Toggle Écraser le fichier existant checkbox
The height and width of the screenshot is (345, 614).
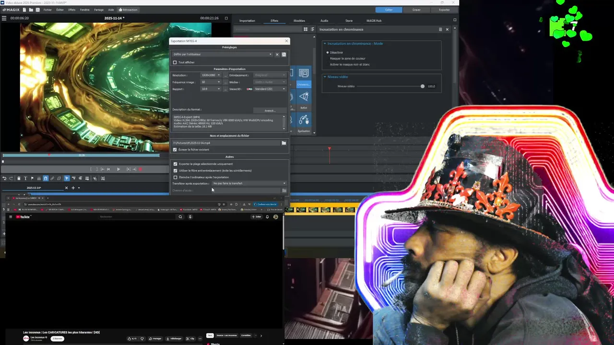pyautogui.click(x=175, y=149)
